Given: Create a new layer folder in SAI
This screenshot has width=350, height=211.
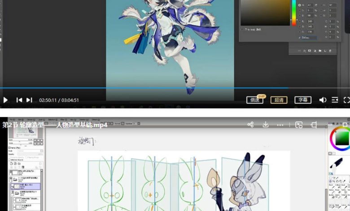Looking at the screenshot, I should coord(19,164).
